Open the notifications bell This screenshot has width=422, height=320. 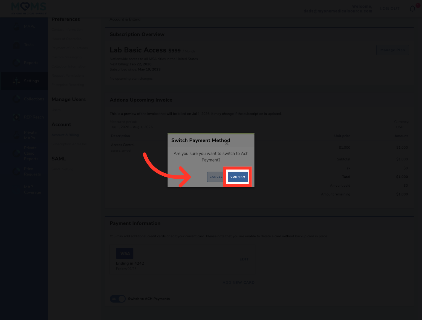(x=413, y=9)
